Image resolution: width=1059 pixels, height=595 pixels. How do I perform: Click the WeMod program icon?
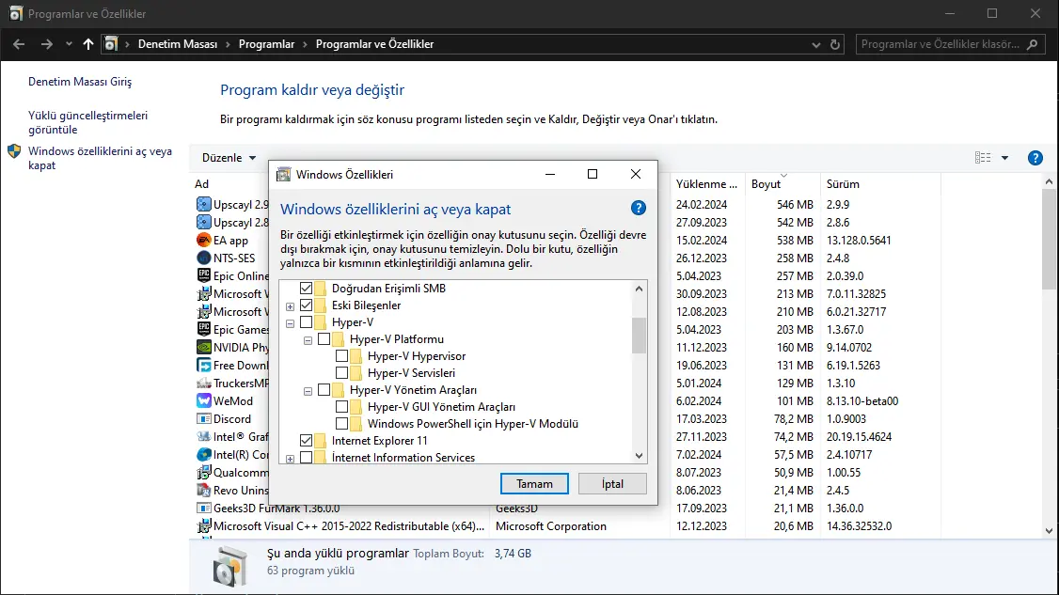coord(203,400)
